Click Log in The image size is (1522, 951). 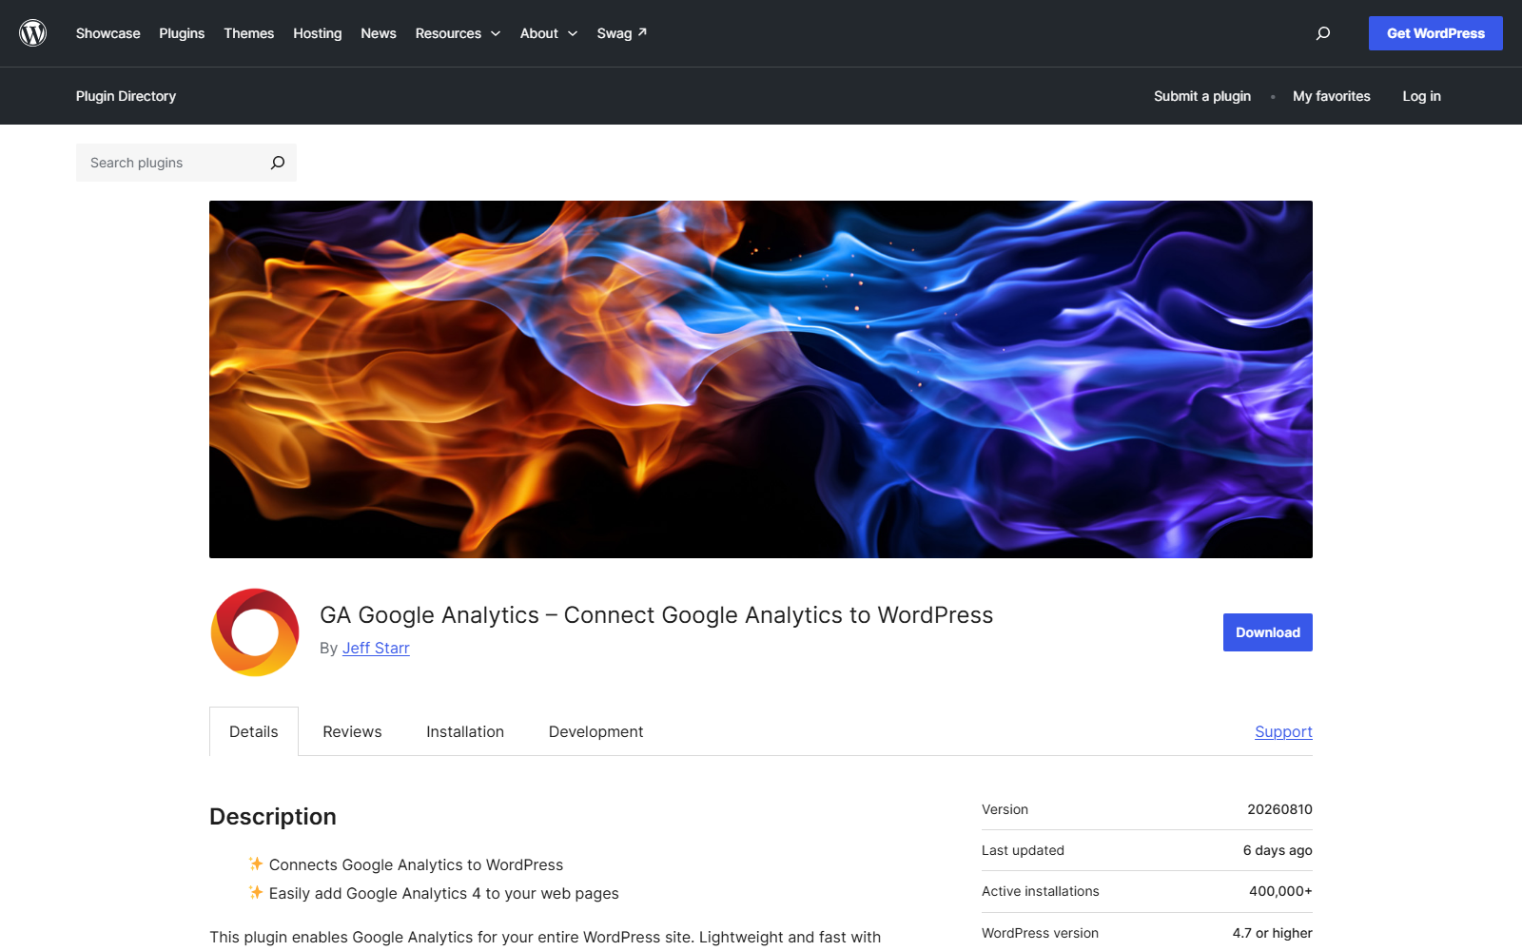(x=1421, y=96)
